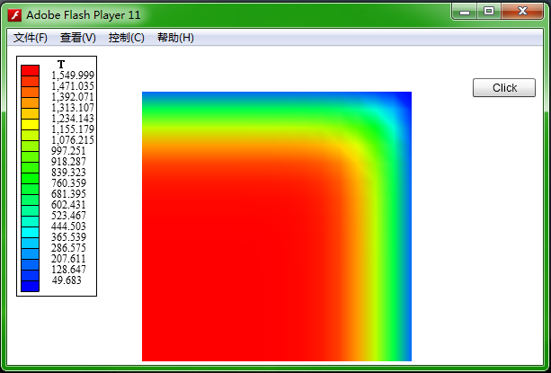
Task: Click the Adobe Flash Player title icon
Action: [14, 15]
